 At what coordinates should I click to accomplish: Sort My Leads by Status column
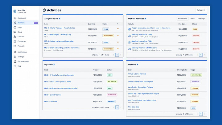[109, 70]
